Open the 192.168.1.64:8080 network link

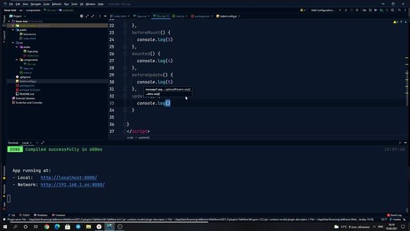pos(72,185)
